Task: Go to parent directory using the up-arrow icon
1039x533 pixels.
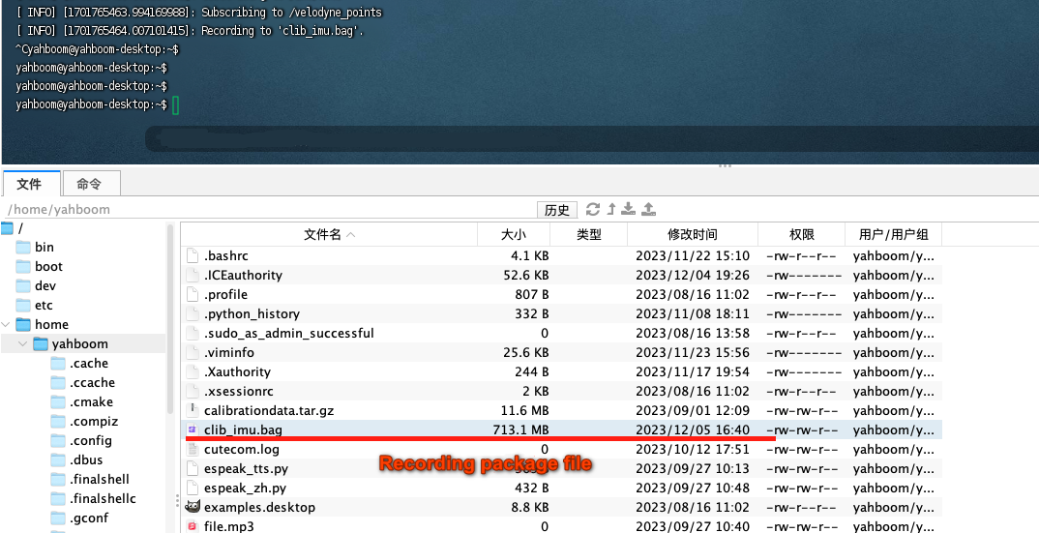Action: (611, 210)
